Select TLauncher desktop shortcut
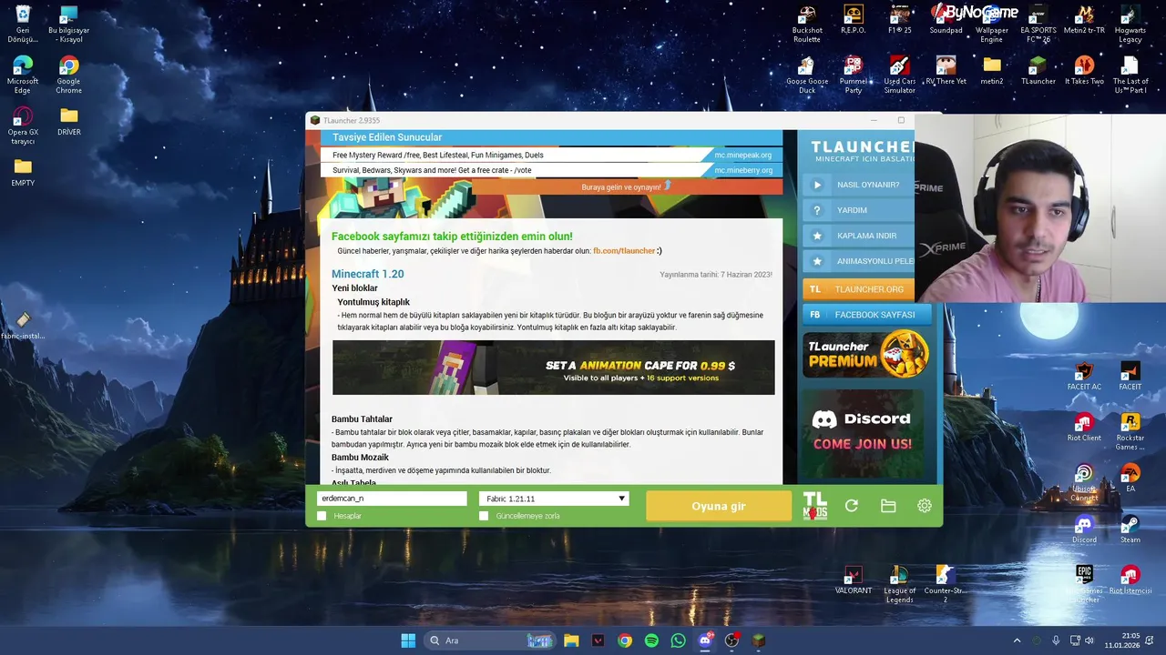 1038,71
